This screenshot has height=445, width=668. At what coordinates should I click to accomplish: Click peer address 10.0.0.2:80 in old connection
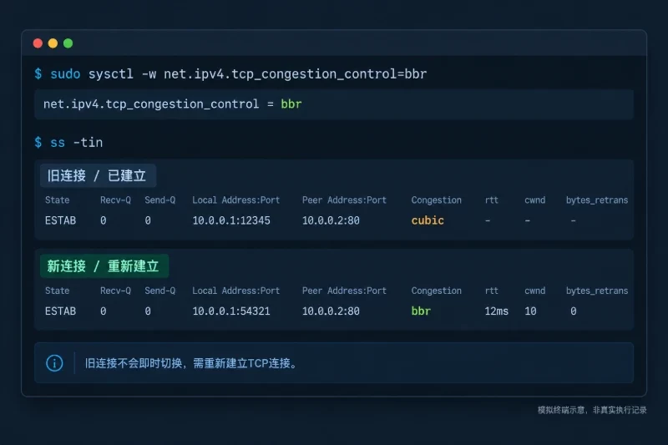coord(331,220)
